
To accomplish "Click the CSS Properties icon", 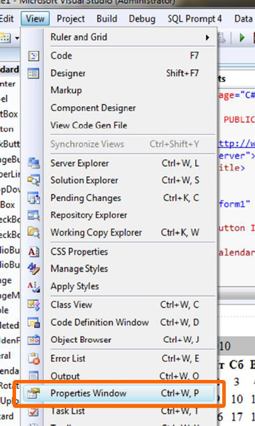I will point(33,251).
